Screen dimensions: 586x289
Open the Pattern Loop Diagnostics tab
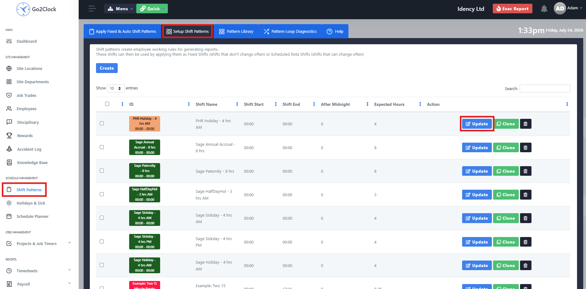[290, 31]
